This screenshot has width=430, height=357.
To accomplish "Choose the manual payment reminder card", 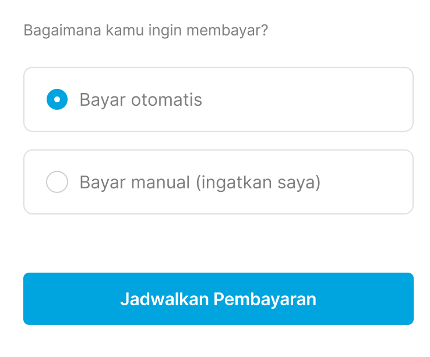I will [x=218, y=182].
